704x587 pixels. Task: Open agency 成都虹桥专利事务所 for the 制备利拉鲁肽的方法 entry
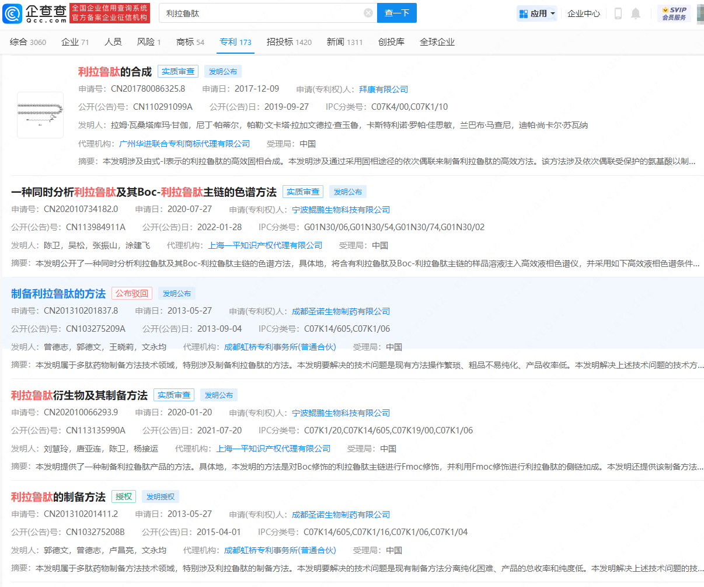click(x=280, y=347)
